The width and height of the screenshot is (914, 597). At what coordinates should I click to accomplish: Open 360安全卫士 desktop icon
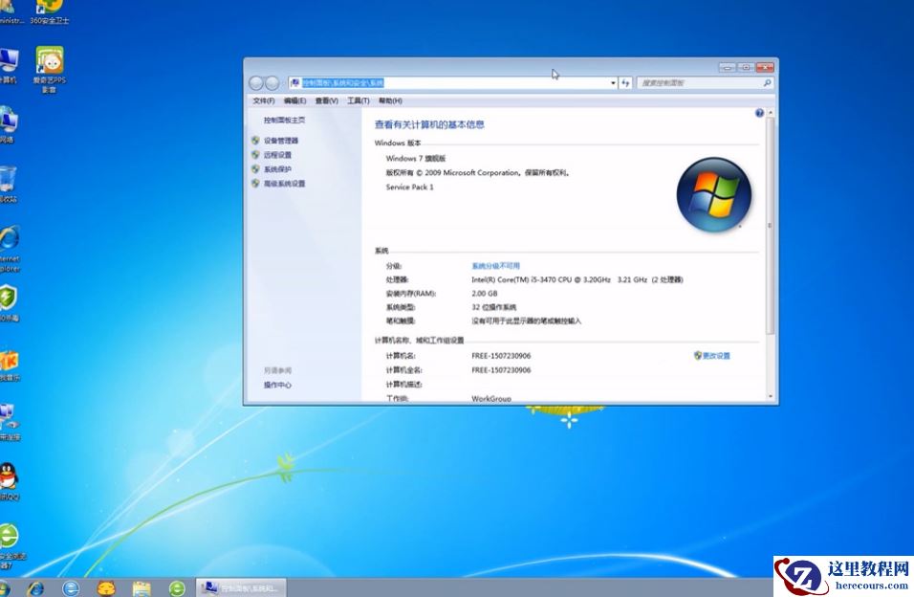(x=50, y=11)
